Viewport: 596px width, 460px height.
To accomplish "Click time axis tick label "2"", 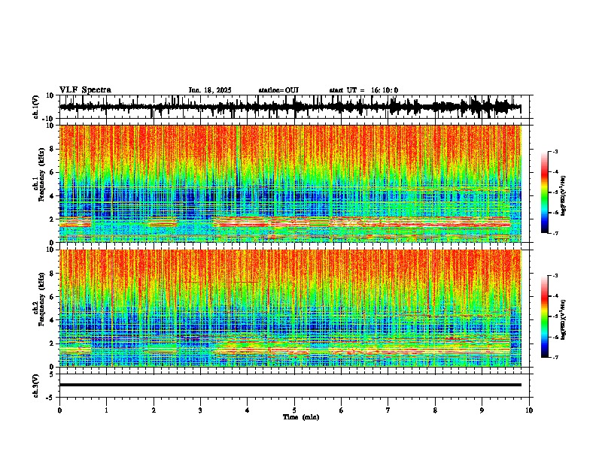I will 154,410.
